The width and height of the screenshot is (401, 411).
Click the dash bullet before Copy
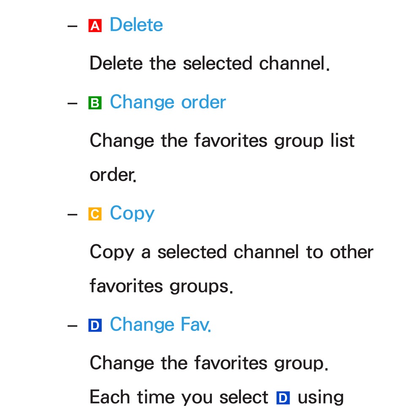pos(72,214)
